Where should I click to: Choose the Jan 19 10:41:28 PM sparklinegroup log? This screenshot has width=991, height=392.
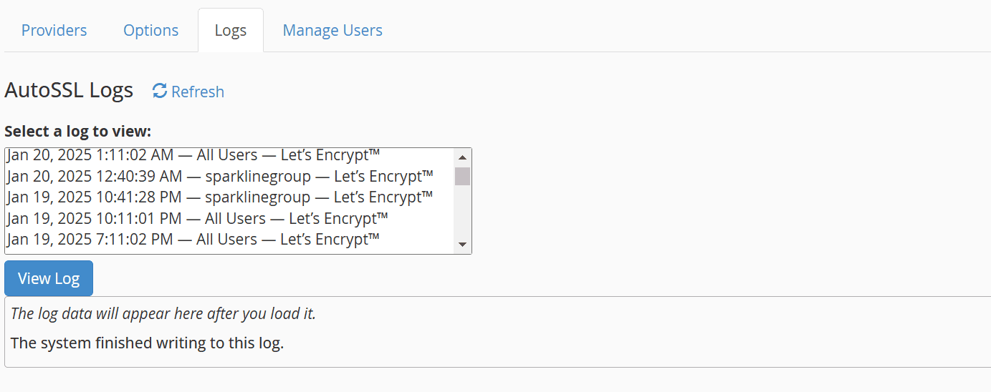coord(229,197)
